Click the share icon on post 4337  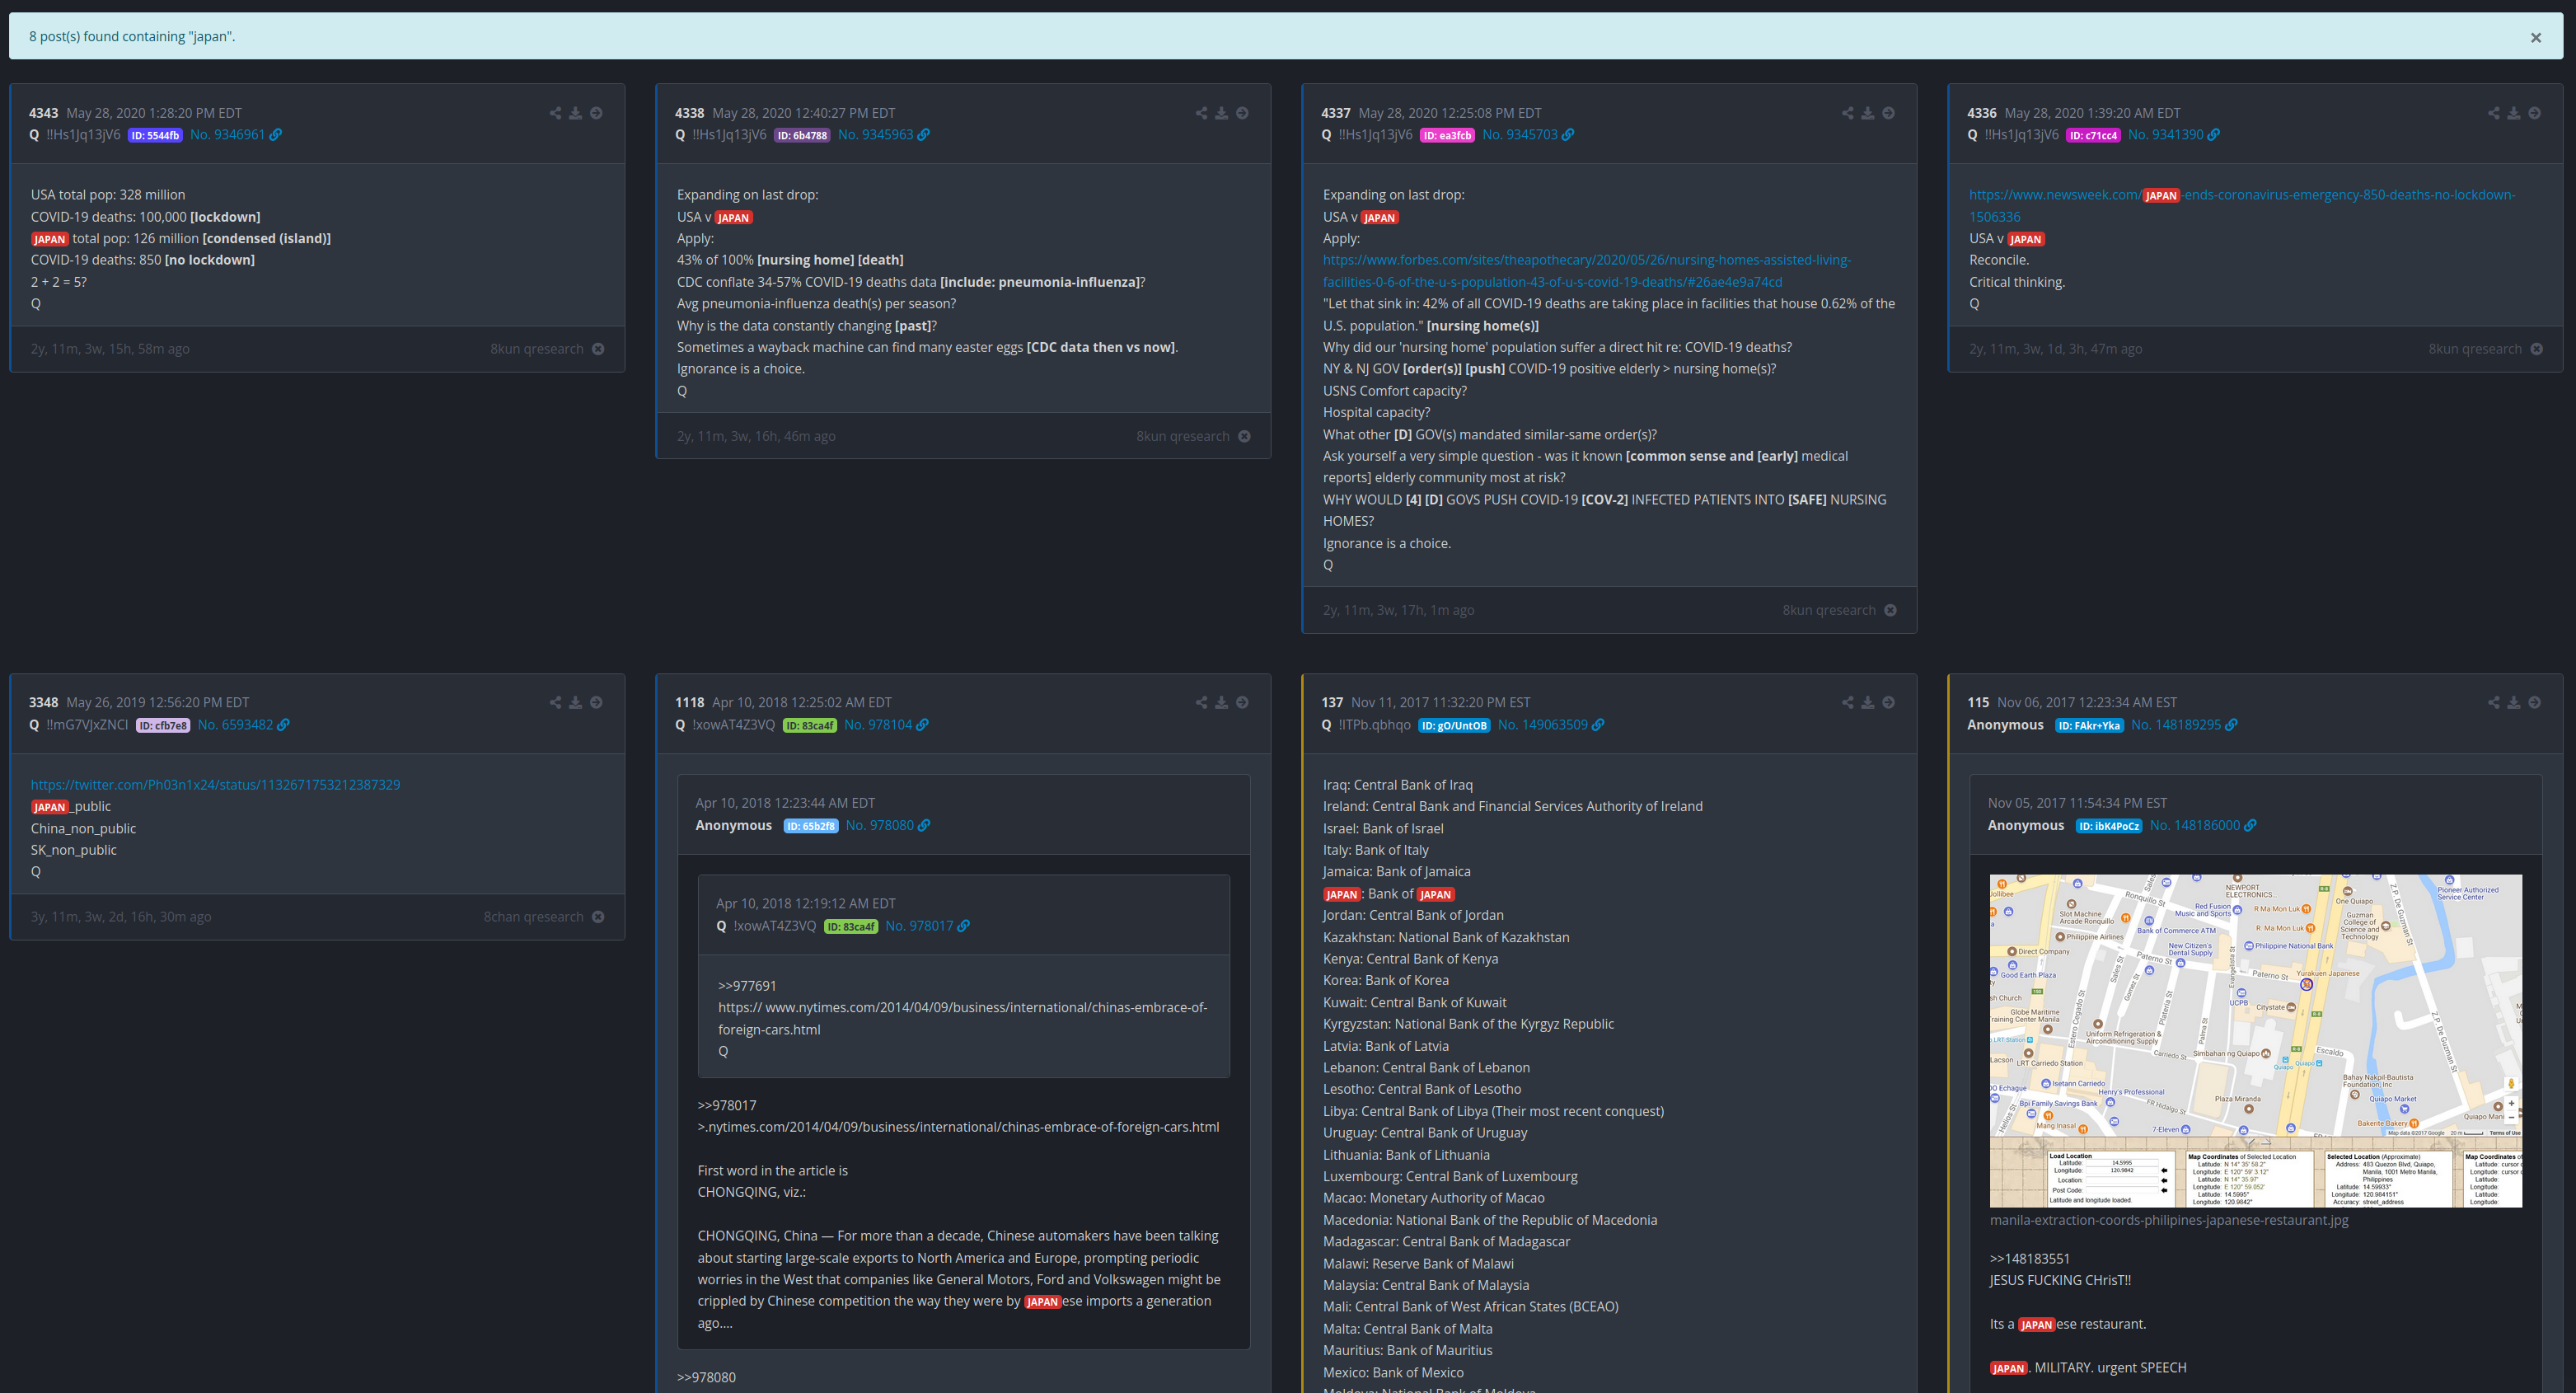(1847, 113)
